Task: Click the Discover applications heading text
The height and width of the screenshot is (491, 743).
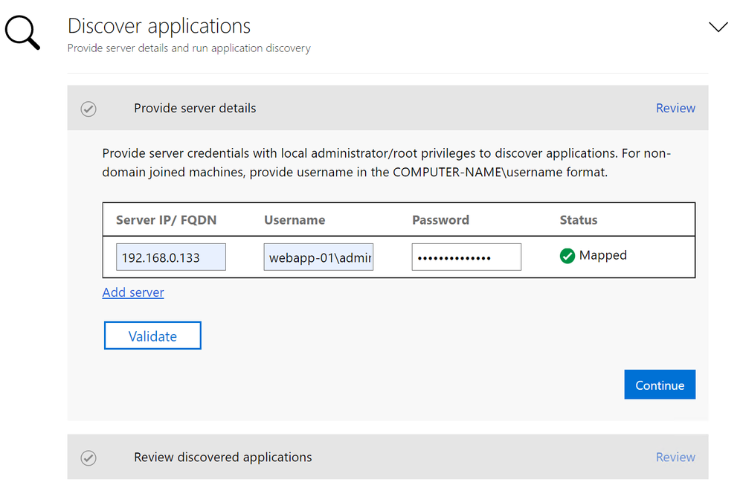Action: pyautogui.click(x=159, y=26)
